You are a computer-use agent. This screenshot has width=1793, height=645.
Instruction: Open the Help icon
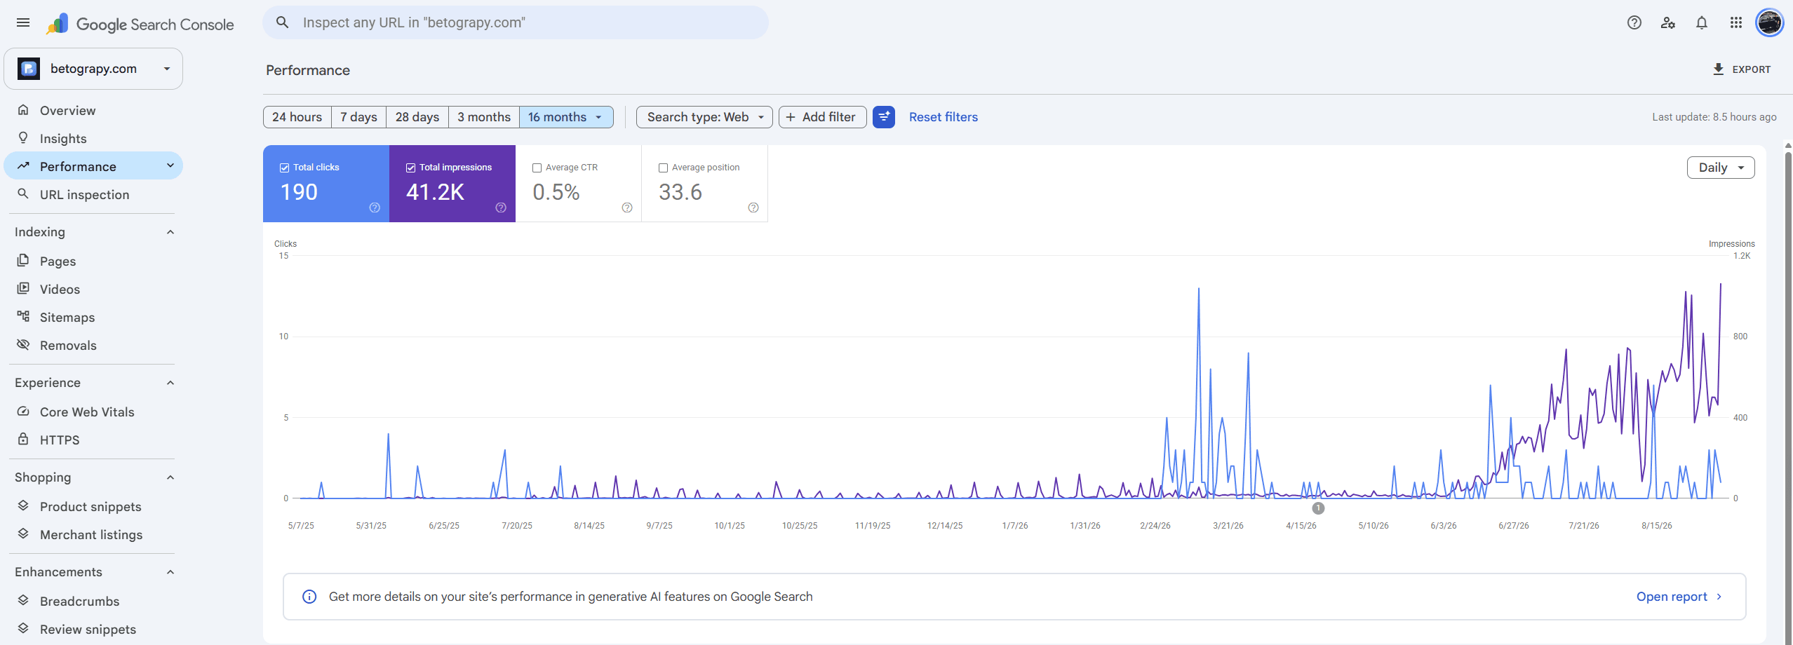pos(1634,22)
